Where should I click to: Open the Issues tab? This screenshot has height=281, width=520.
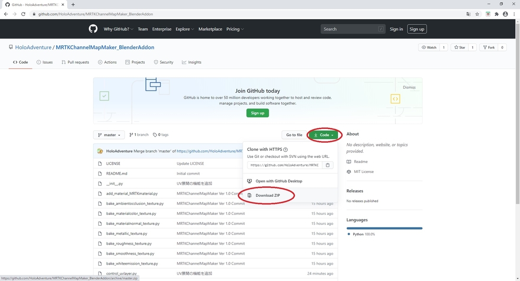[x=45, y=62]
